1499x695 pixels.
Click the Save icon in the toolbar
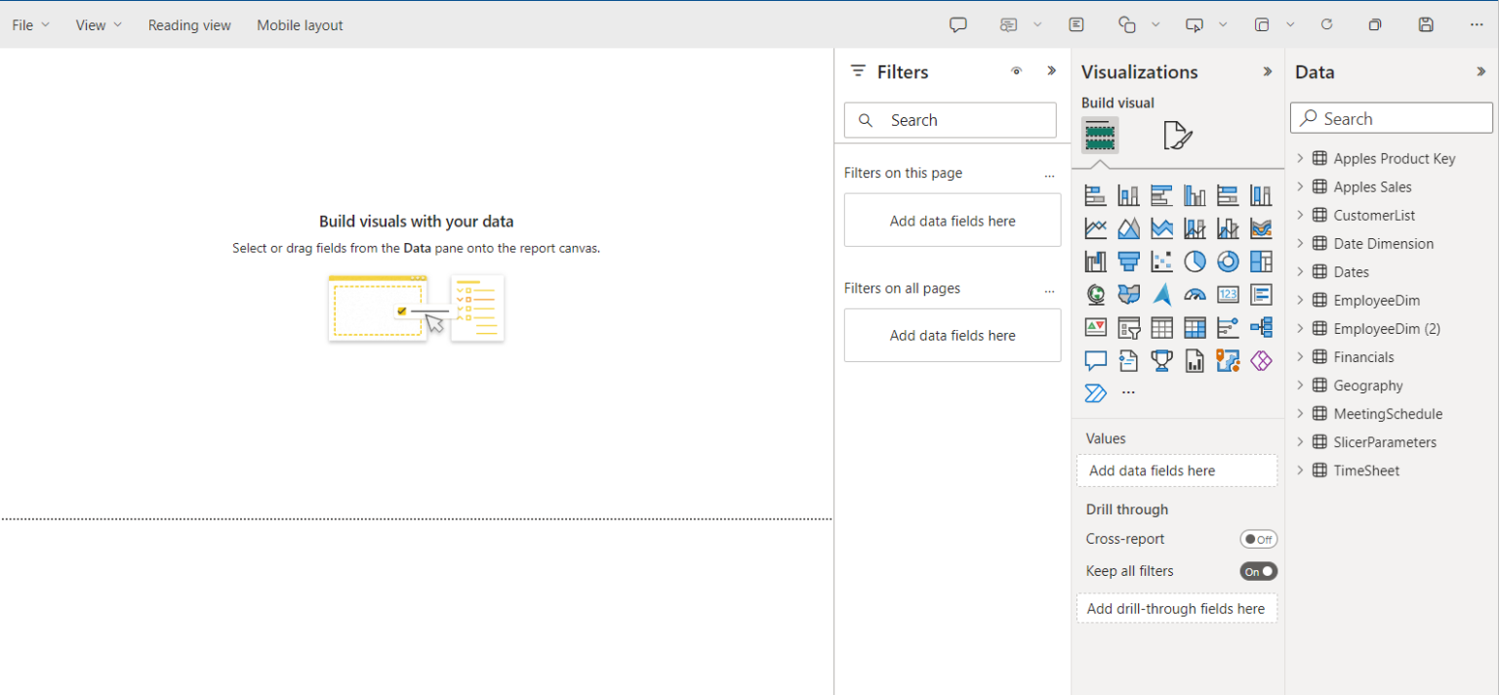pyautogui.click(x=1426, y=23)
